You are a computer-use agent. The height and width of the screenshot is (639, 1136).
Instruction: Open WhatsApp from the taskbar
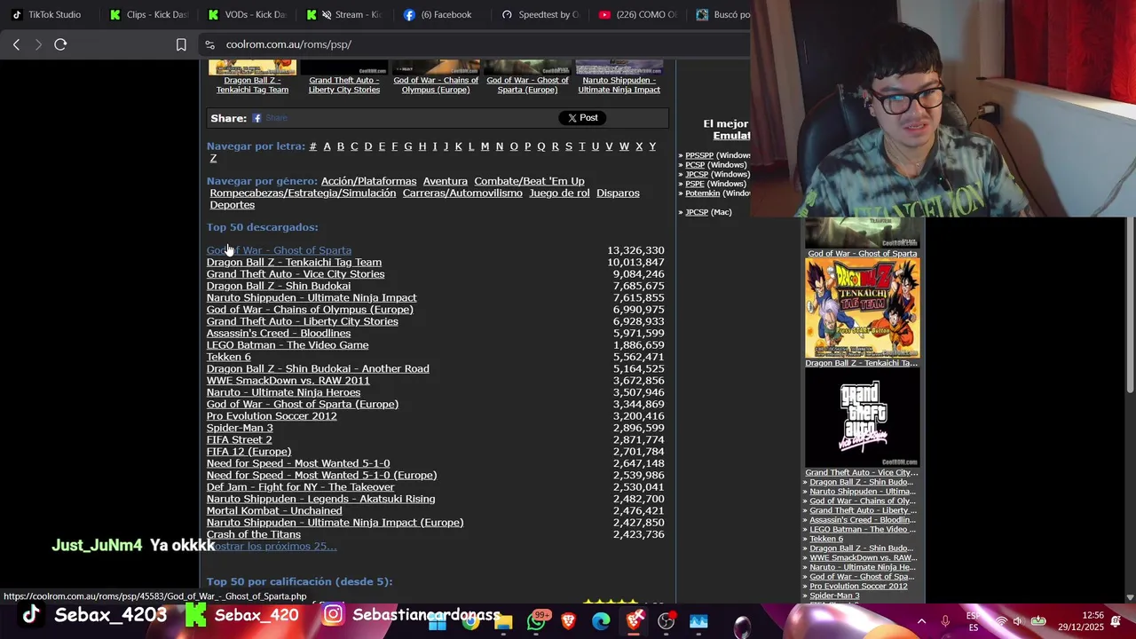(x=536, y=621)
